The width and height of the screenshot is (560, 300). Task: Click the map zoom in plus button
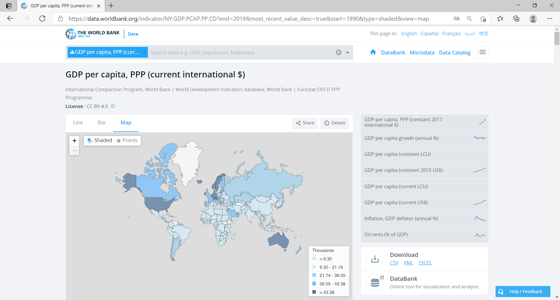(x=74, y=141)
